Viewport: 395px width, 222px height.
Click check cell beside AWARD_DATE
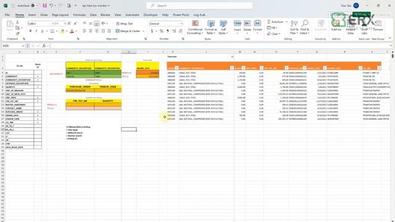[x=38, y=115]
